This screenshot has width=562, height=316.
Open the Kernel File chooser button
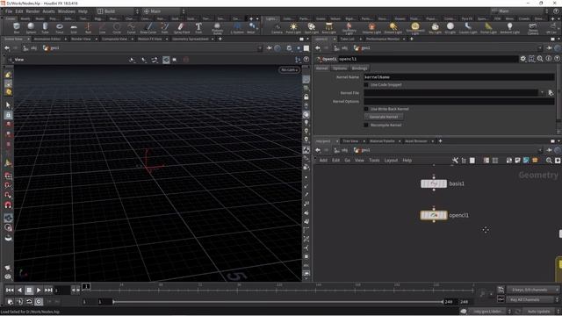(551, 93)
